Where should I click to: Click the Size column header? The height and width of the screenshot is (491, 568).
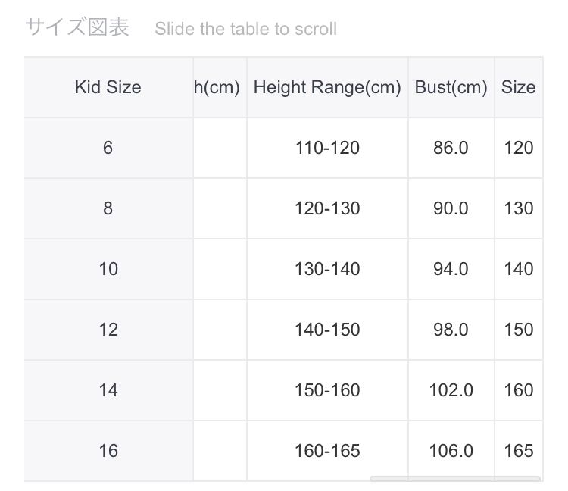click(x=518, y=87)
